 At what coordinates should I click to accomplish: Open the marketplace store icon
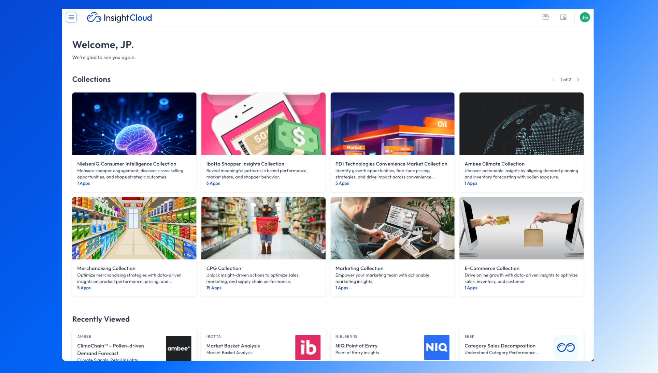[x=545, y=17]
